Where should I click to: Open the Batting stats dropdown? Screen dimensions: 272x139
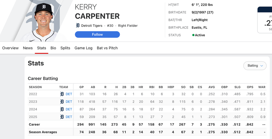255,66
